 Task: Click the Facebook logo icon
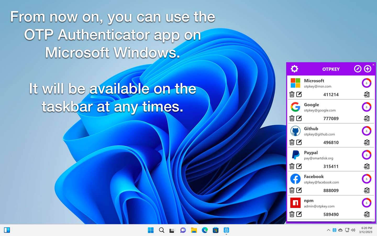point(295,179)
